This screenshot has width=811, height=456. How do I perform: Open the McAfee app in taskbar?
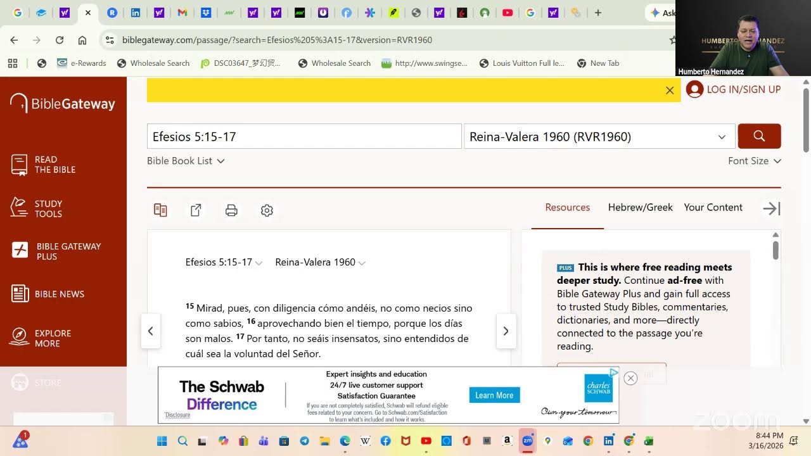pyautogui.click(x=405, y=441)
